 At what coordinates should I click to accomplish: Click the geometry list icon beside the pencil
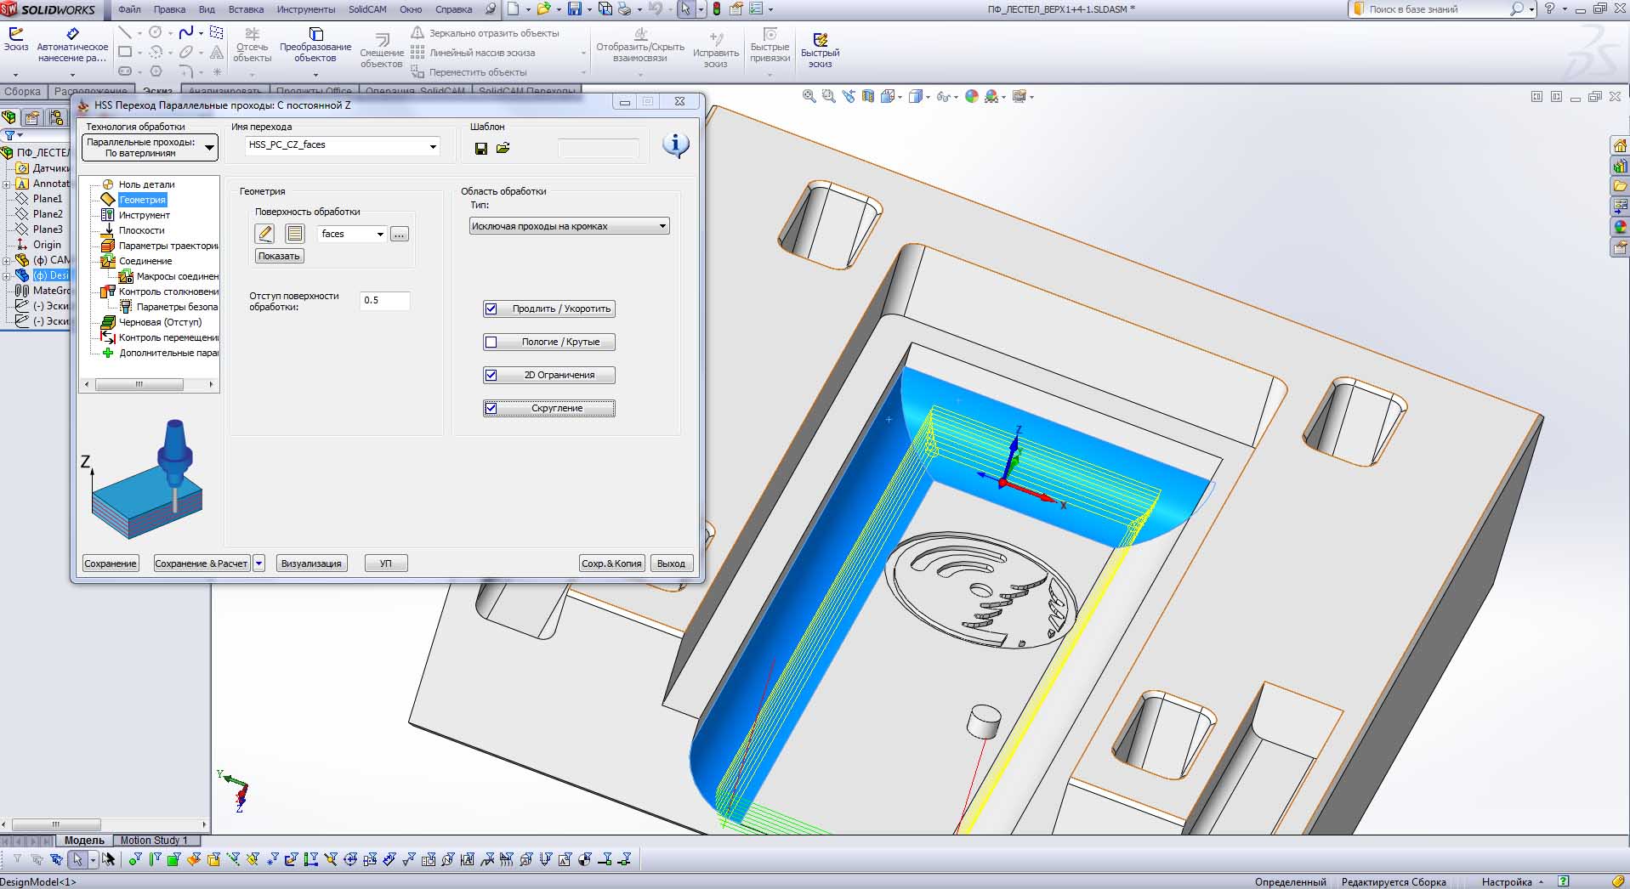295,233
